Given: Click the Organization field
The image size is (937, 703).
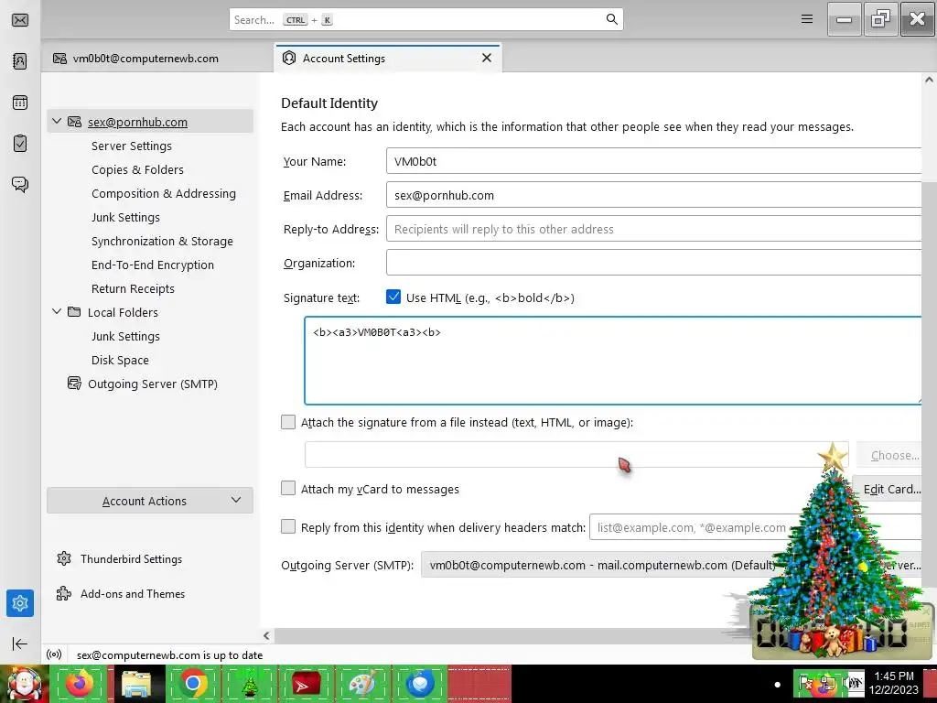Looking at the screenshot, I should [x=653, y=263].
